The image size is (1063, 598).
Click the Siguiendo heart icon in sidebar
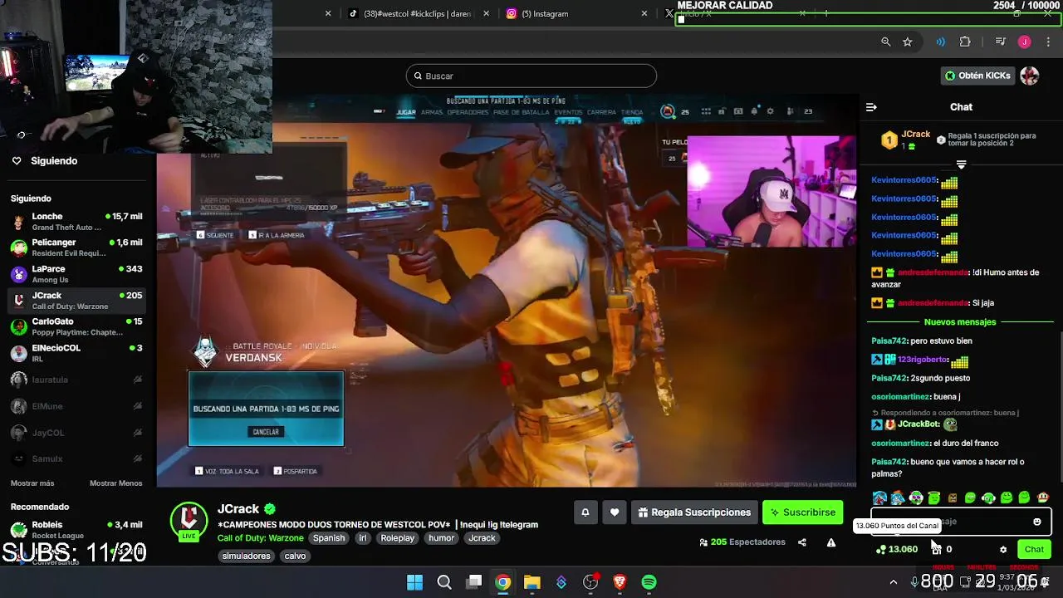(17, 161)
